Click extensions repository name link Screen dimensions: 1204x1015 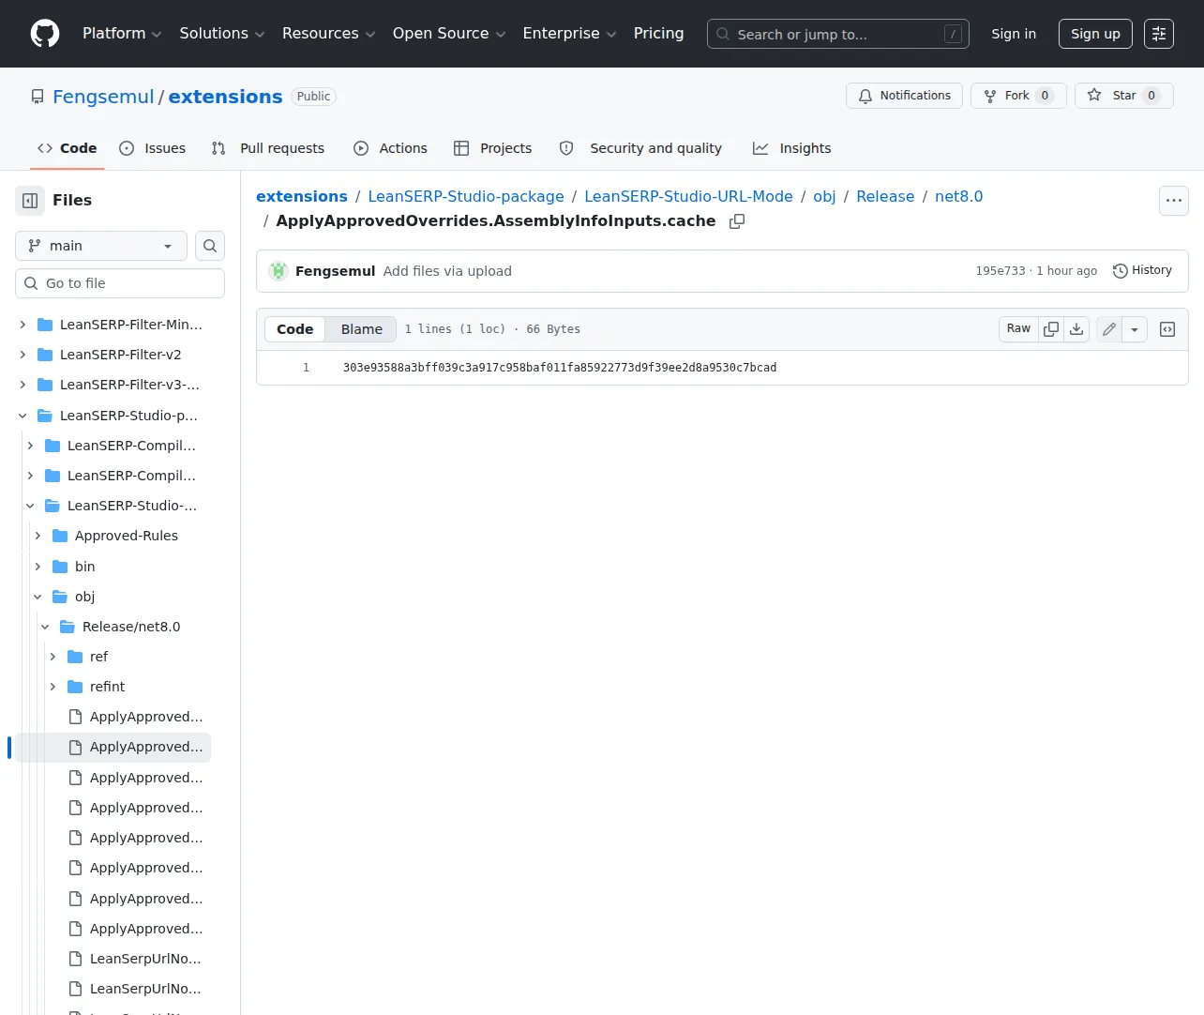coord(225,97)
